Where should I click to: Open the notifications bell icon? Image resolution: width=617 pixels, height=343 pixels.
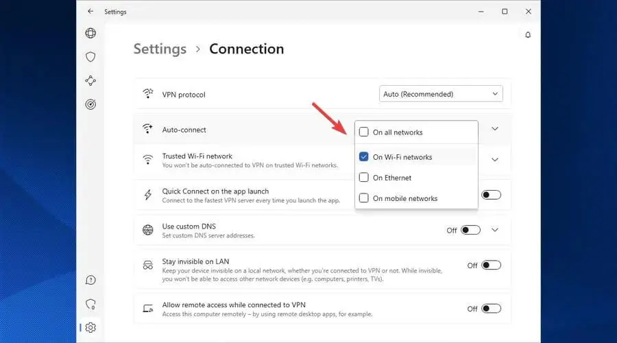coord(528,35)
